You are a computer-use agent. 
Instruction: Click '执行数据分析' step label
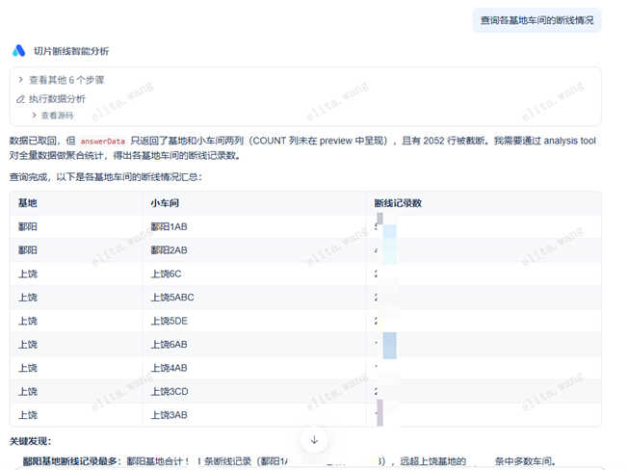coord(57,99)
